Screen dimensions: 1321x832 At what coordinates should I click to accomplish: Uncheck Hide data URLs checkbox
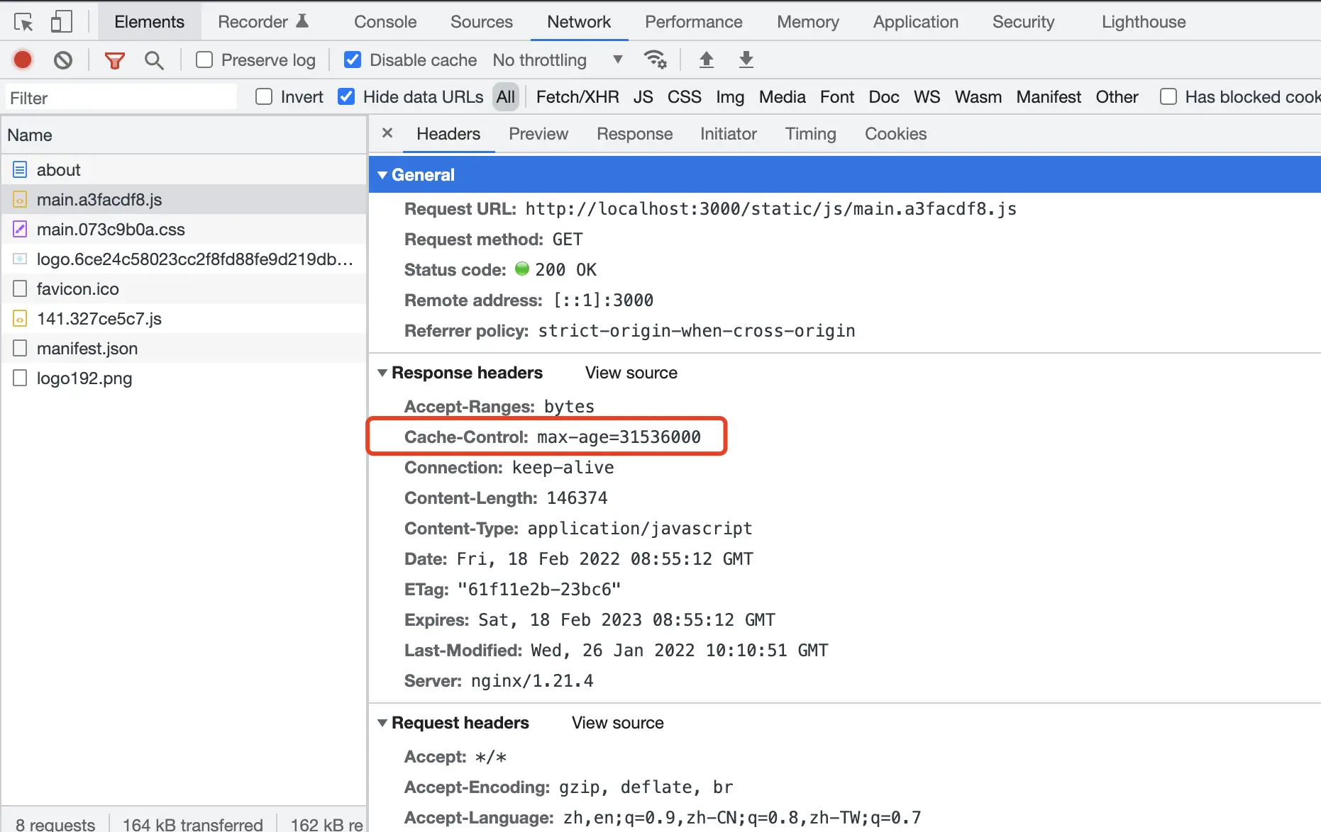pos(346,97)
